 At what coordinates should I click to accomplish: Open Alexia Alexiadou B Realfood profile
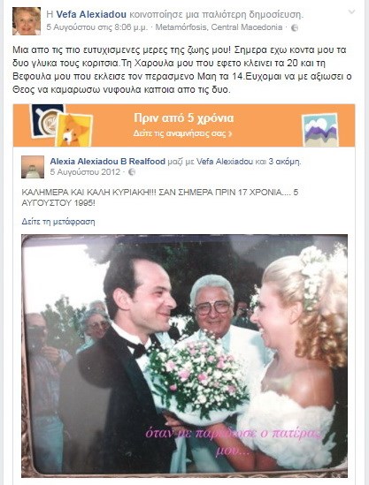click(x=107, y=162)
